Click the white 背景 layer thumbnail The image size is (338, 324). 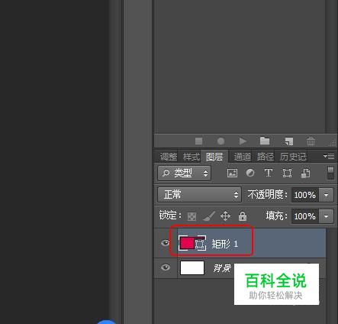coord(192,267)
